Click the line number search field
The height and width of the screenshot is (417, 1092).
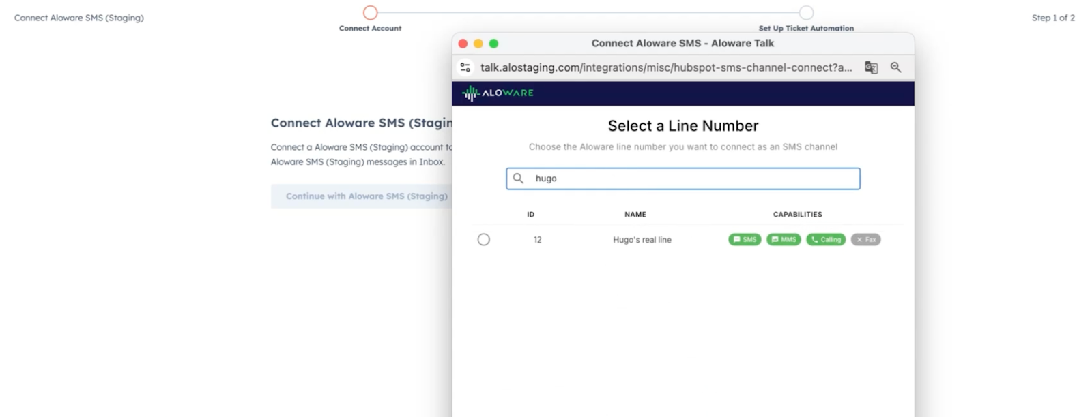682,179
